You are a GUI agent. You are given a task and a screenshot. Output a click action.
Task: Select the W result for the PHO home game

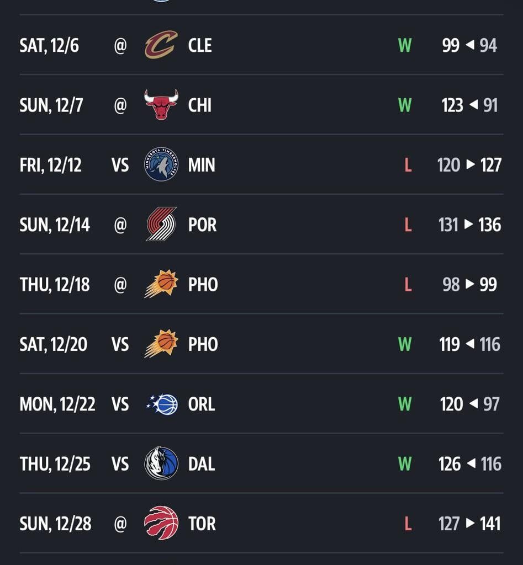[405, 344]
